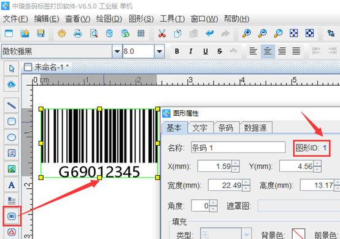Zoom in with the plus magnifier

pyautogui.click(x=247, y=33)
